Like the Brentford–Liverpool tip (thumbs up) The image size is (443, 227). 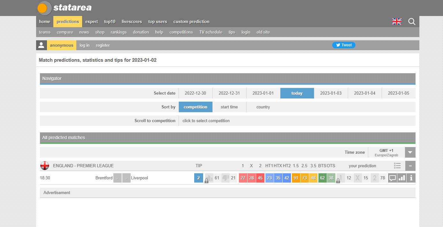(x=209, y=178)
